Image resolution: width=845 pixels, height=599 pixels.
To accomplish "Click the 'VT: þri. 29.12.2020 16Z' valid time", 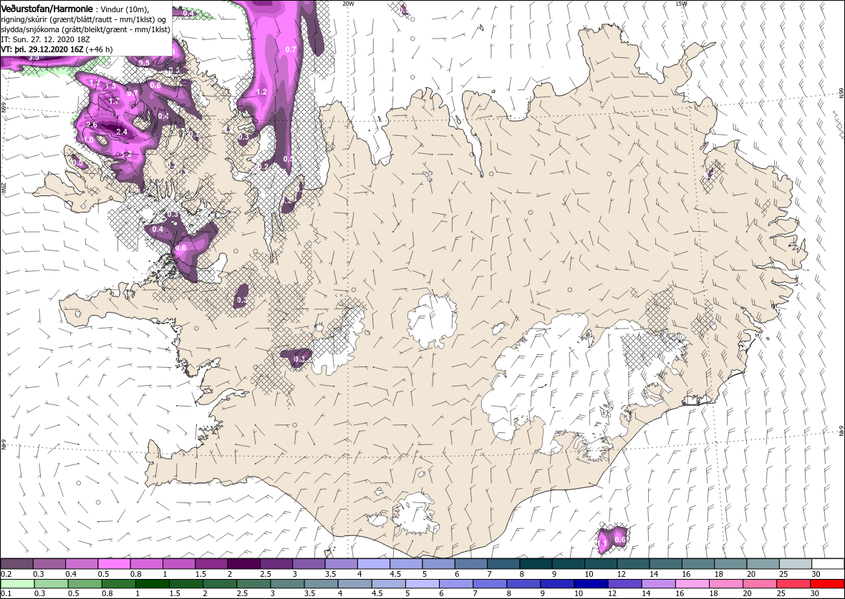I will tap(42, 49).
